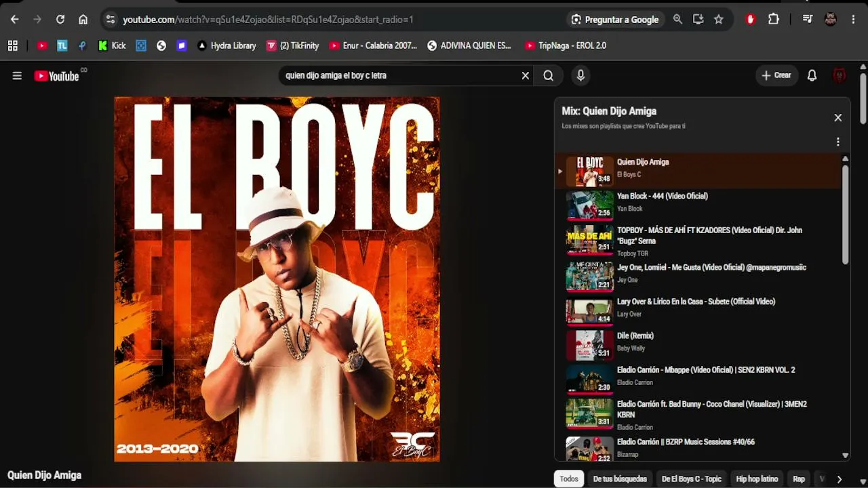This screenshot has width=868, height=488.
Task: Select De tus búsquedas chip
Action: [x=620, y=479]
